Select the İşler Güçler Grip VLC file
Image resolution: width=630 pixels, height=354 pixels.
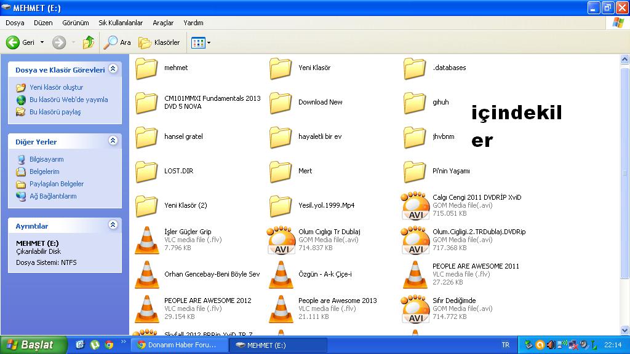(x=147, y=240)
